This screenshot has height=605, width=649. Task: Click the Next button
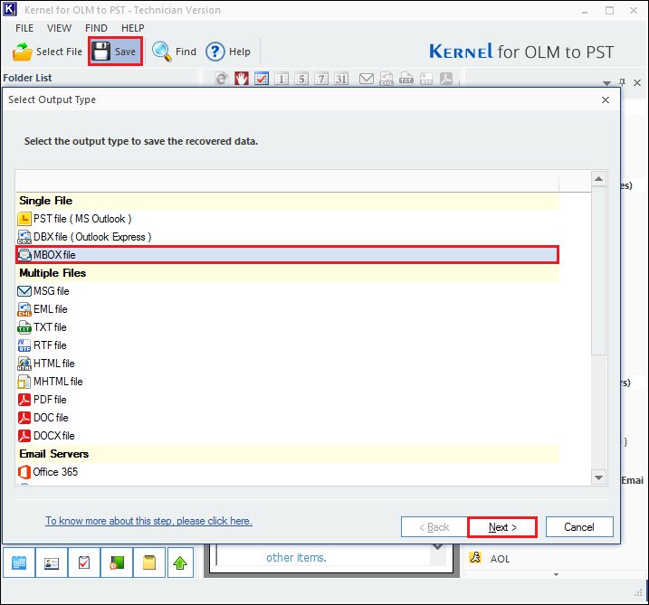(501, 527)
